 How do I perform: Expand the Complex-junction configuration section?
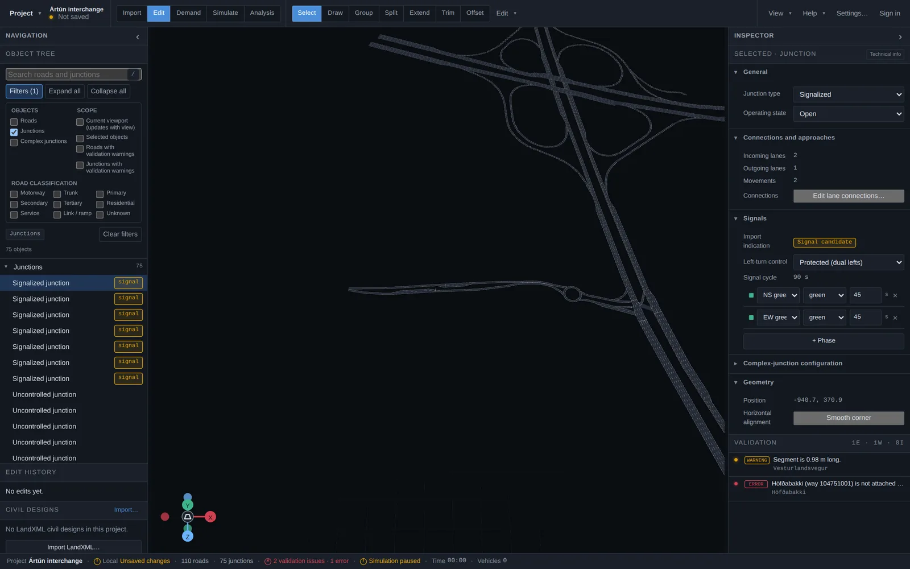pyautogui.click(x=735, y=364)
